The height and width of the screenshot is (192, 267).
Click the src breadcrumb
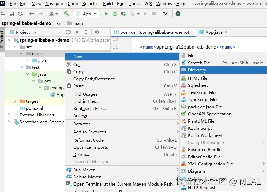point(60,23)
